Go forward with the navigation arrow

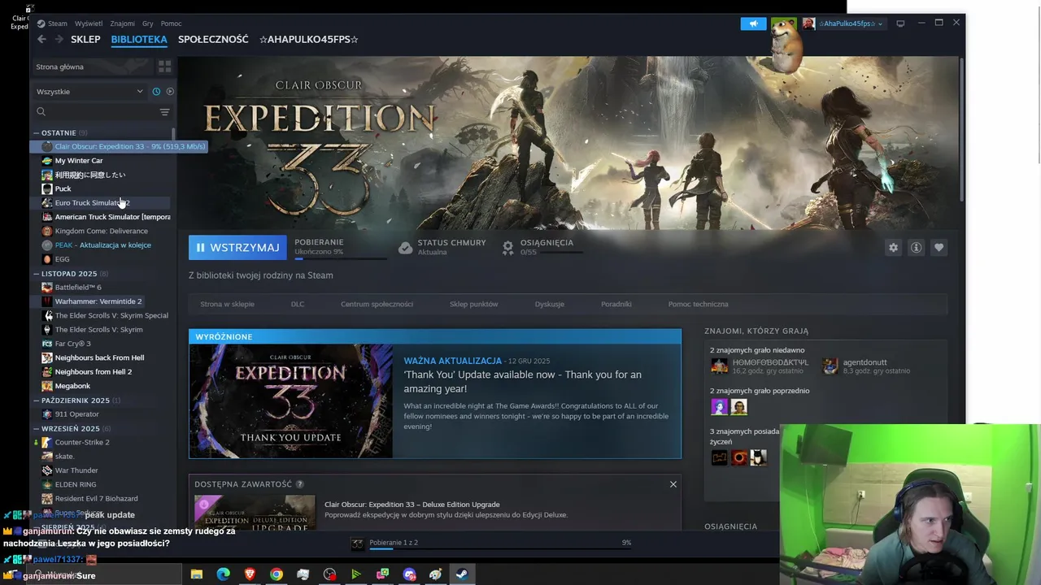tap(59, 39)
